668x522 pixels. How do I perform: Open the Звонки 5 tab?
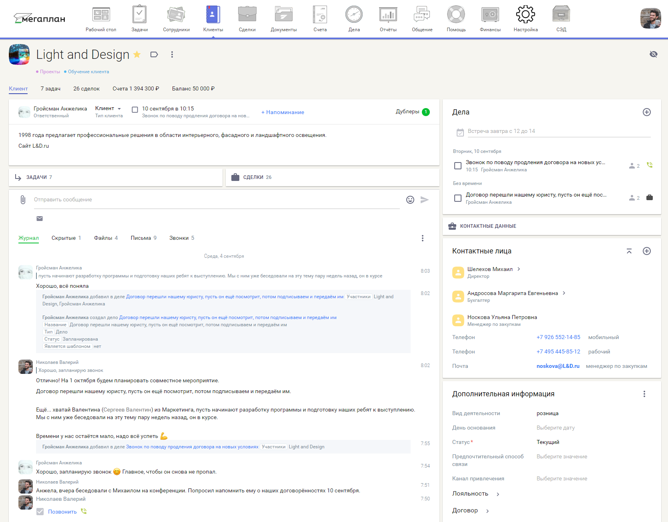click(182, 238)
